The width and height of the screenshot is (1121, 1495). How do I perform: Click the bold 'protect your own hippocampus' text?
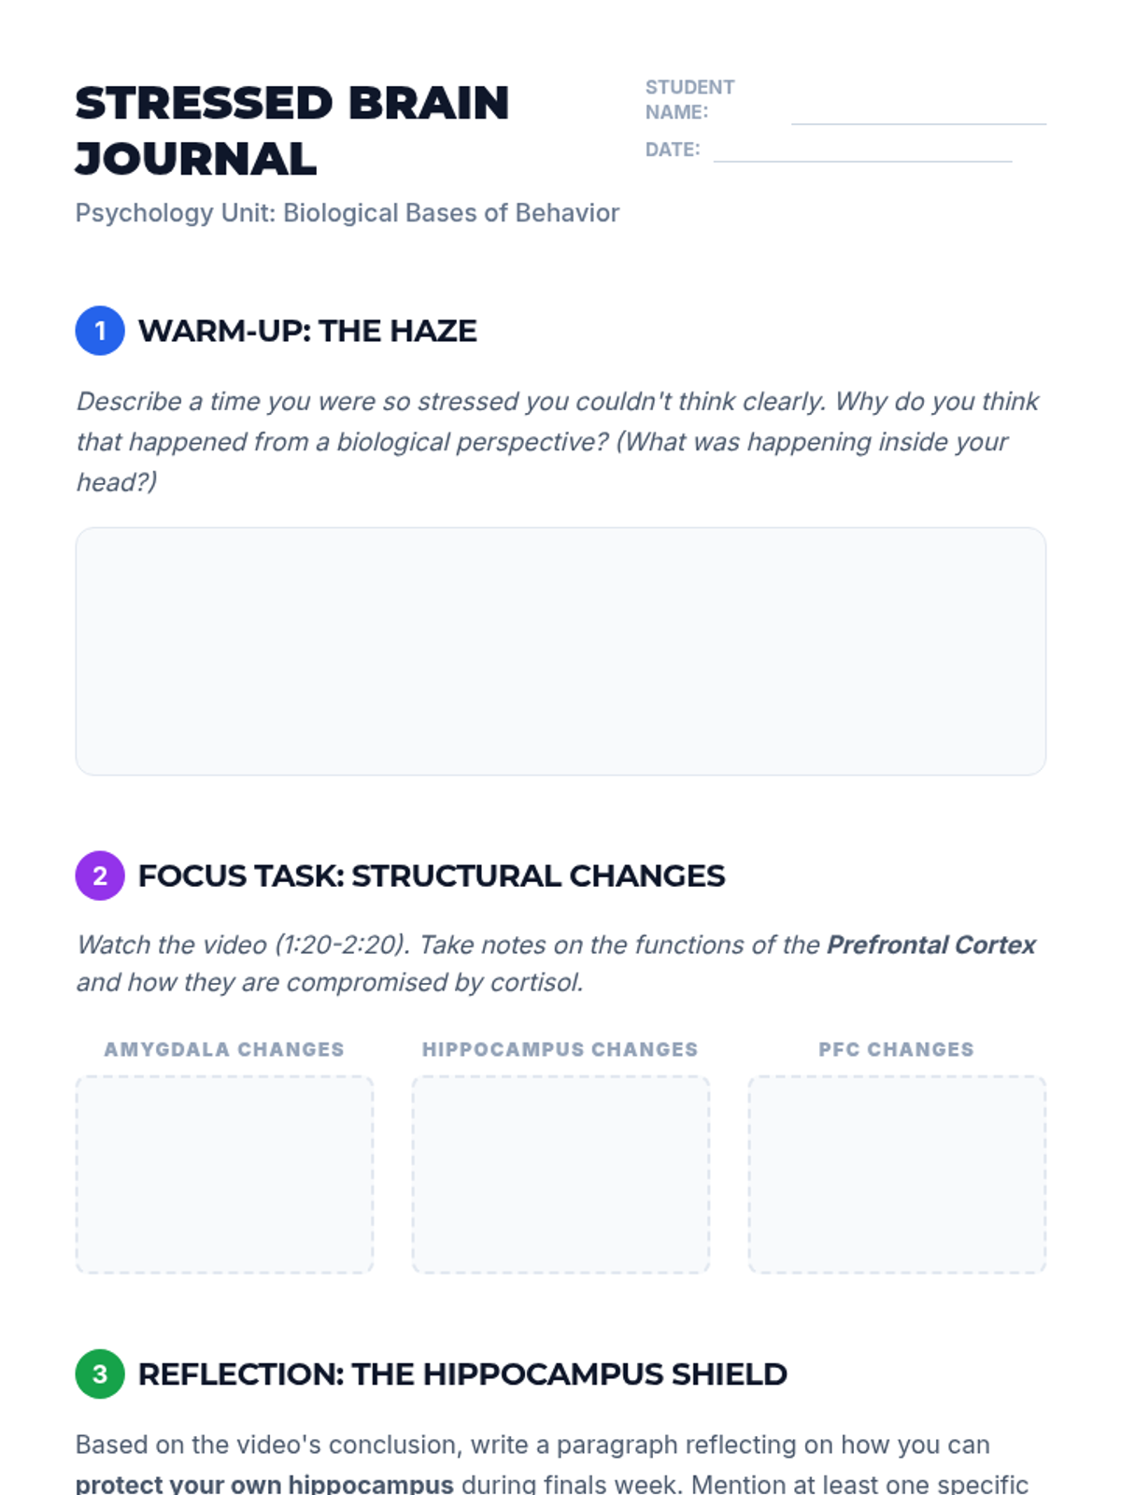pyautogui.click(x=264, y=1483)
